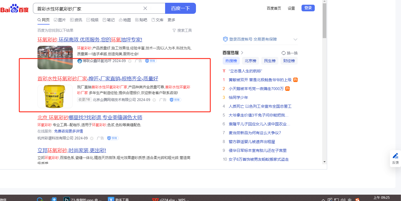Click the 北京企腾网络技术有限公司 source link
The width and height of the screenshot is (401, 201).
pyautogui.click(x=114, y=100)
